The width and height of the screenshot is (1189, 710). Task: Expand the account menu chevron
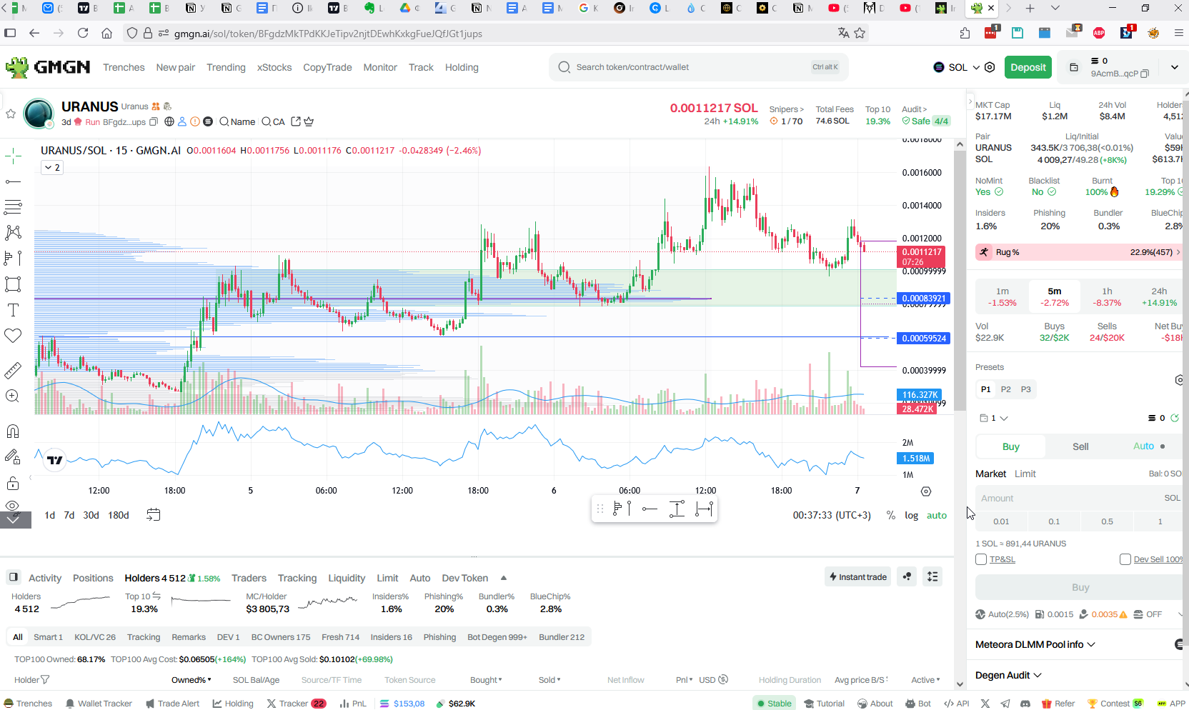pos(1174,67)
